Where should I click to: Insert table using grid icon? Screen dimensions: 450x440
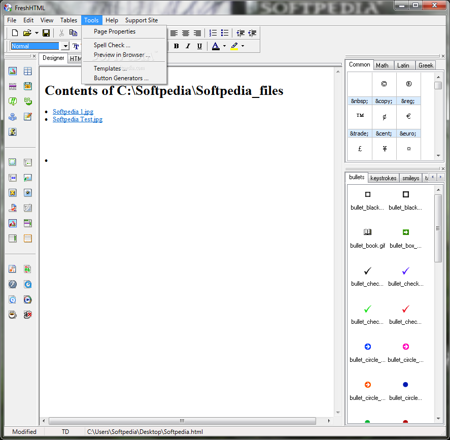click(28, 71)
